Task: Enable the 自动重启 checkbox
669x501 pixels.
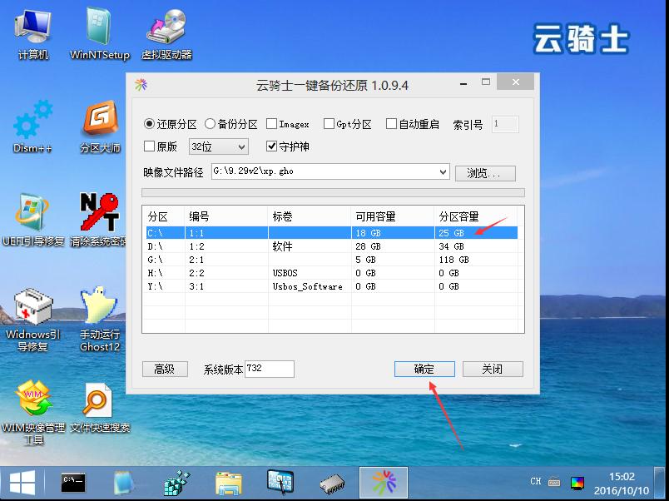Action: (x=391, y=123)
